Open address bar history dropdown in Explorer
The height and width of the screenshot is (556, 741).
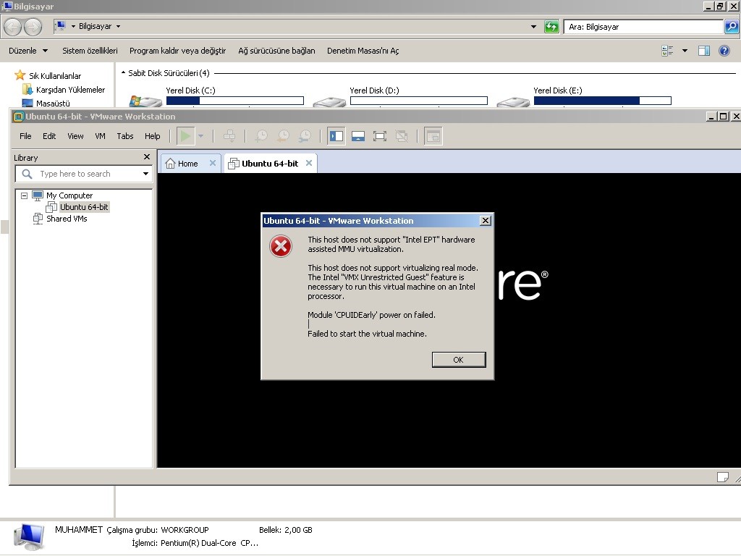pyautogui.click(x=533, y=27)
